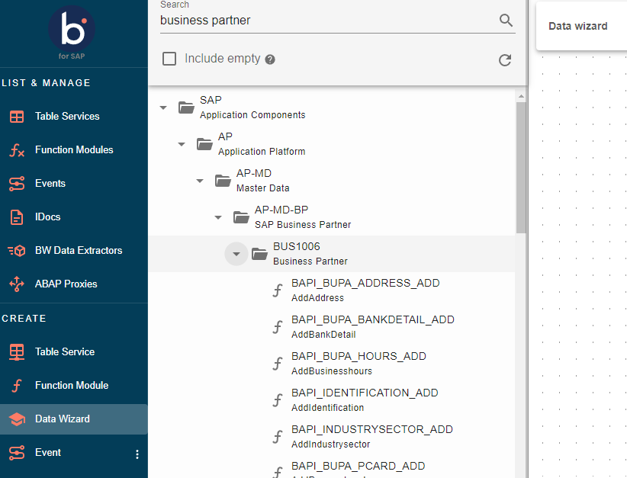Enable the Include empty checkbox

click(169, 59)
